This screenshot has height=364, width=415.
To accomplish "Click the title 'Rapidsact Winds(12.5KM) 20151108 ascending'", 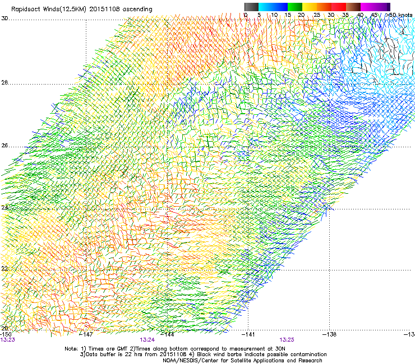I will 82,10.
